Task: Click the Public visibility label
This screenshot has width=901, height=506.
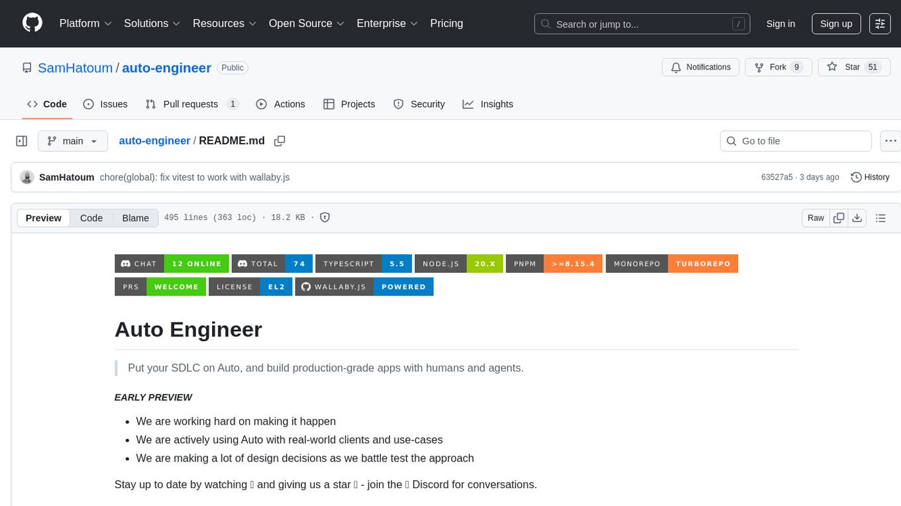Action: coord(233,68)
